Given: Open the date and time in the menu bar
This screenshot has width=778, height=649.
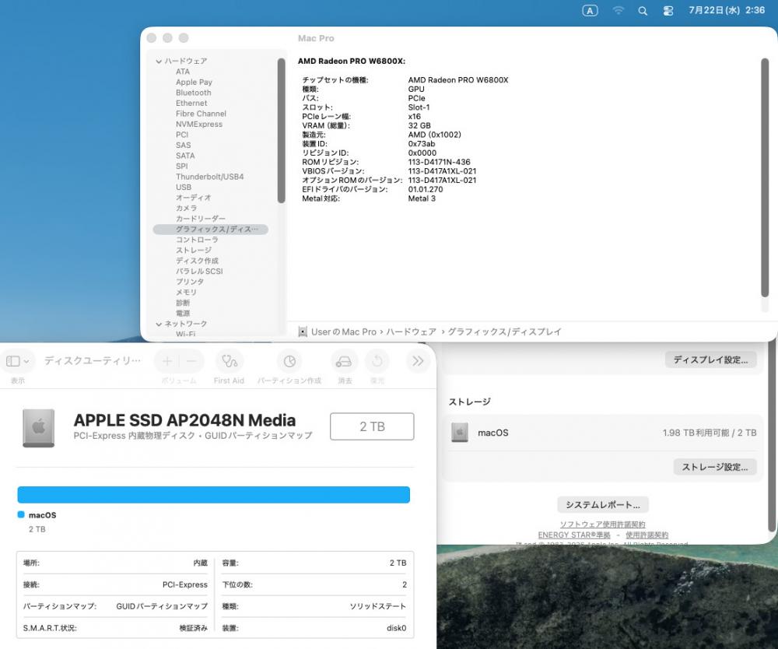Looking at the screenshot, I should click(727, 10).
